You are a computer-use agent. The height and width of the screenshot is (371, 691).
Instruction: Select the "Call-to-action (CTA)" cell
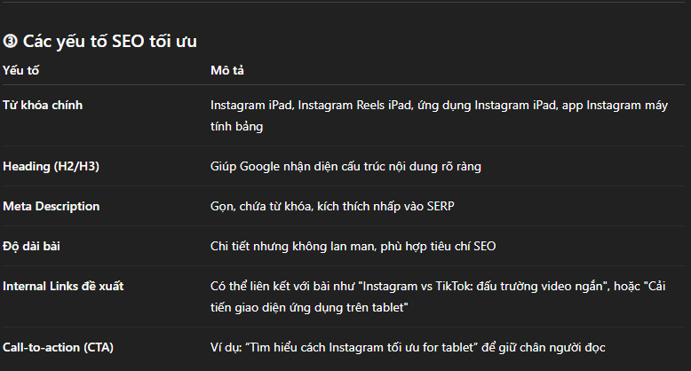coord(58,348)
